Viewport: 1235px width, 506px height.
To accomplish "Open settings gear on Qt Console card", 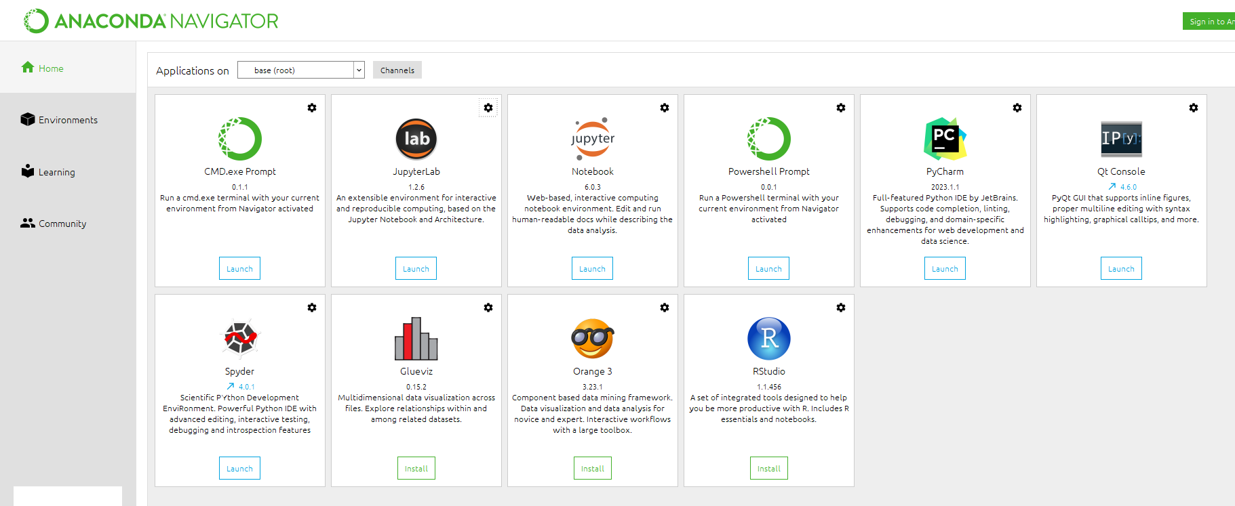I will (x=1194, y=108).
